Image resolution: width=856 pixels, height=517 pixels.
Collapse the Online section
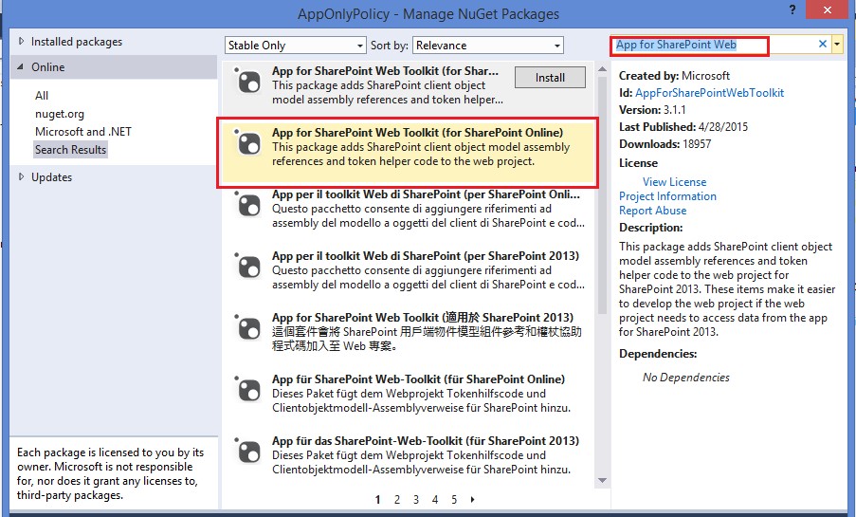21,66
